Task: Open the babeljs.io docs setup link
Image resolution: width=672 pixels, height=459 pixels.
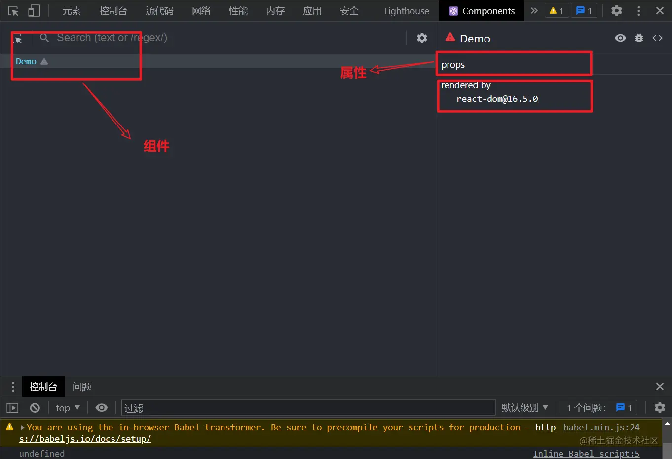Action: coord(85,439)
